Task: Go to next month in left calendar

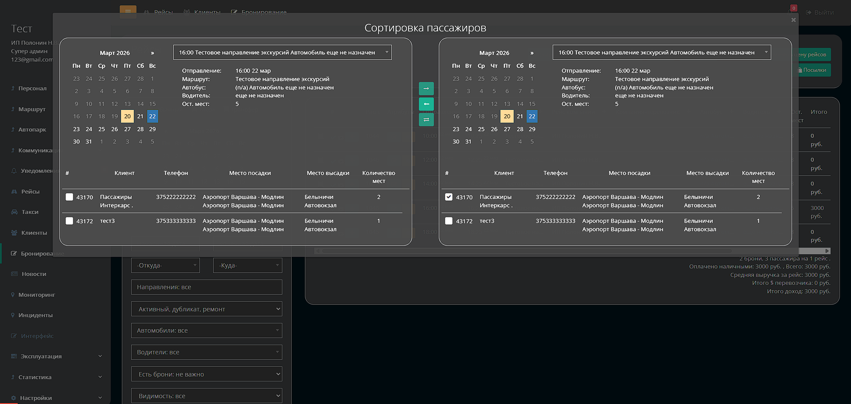Action: (152, 53)
